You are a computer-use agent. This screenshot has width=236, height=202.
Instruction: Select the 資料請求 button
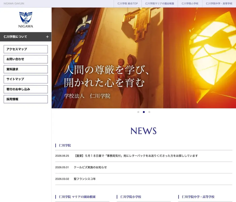click(x=26, y=69)
